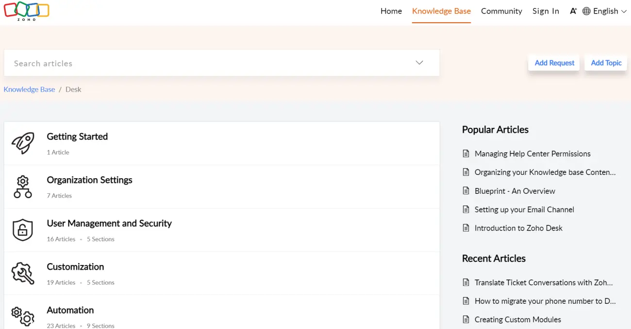631x329 pixels.
Task: Go to Knowledge Base breadcrumb link
Action: click(x=29, y=90)
